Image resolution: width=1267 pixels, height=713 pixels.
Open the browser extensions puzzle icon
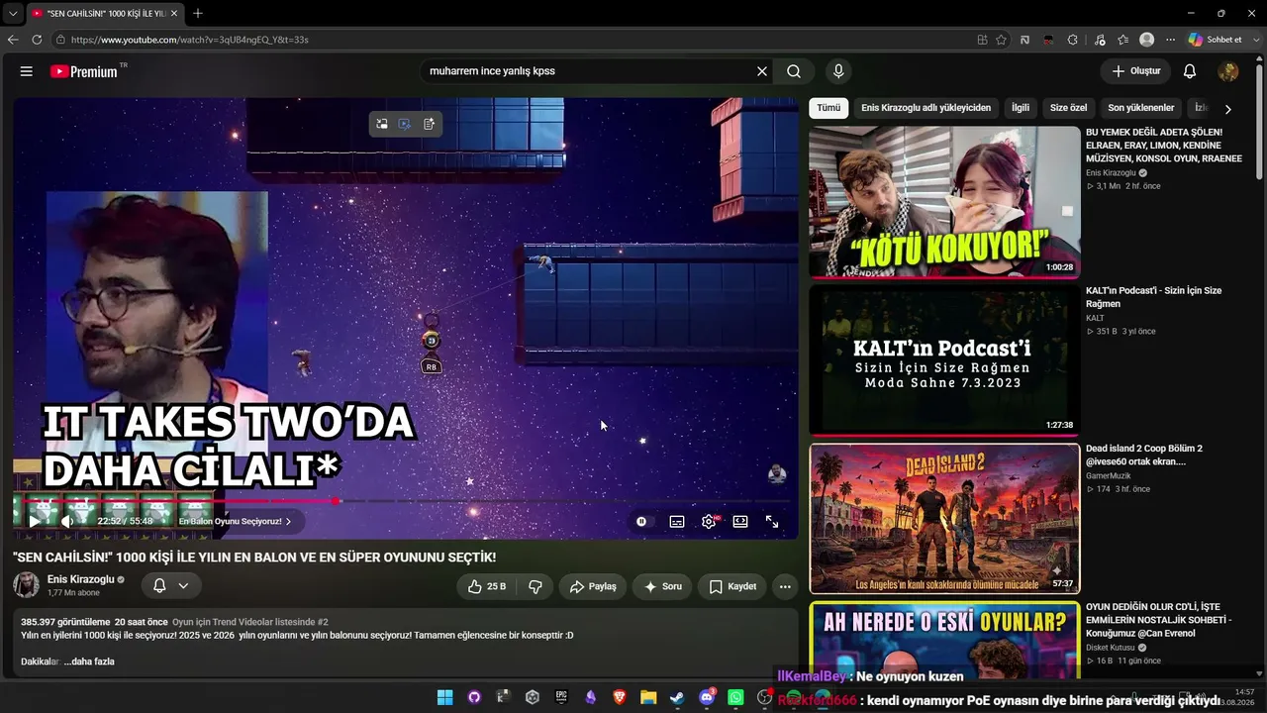click(x=1072, y=40)
